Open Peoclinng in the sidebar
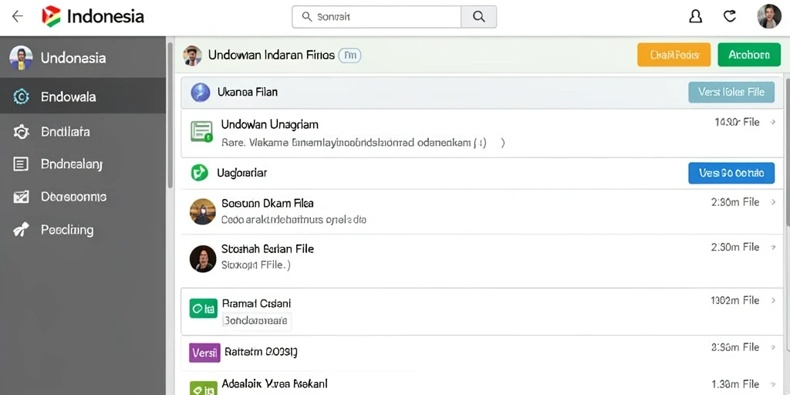This screenshot has height=395, width=790. 83,230
